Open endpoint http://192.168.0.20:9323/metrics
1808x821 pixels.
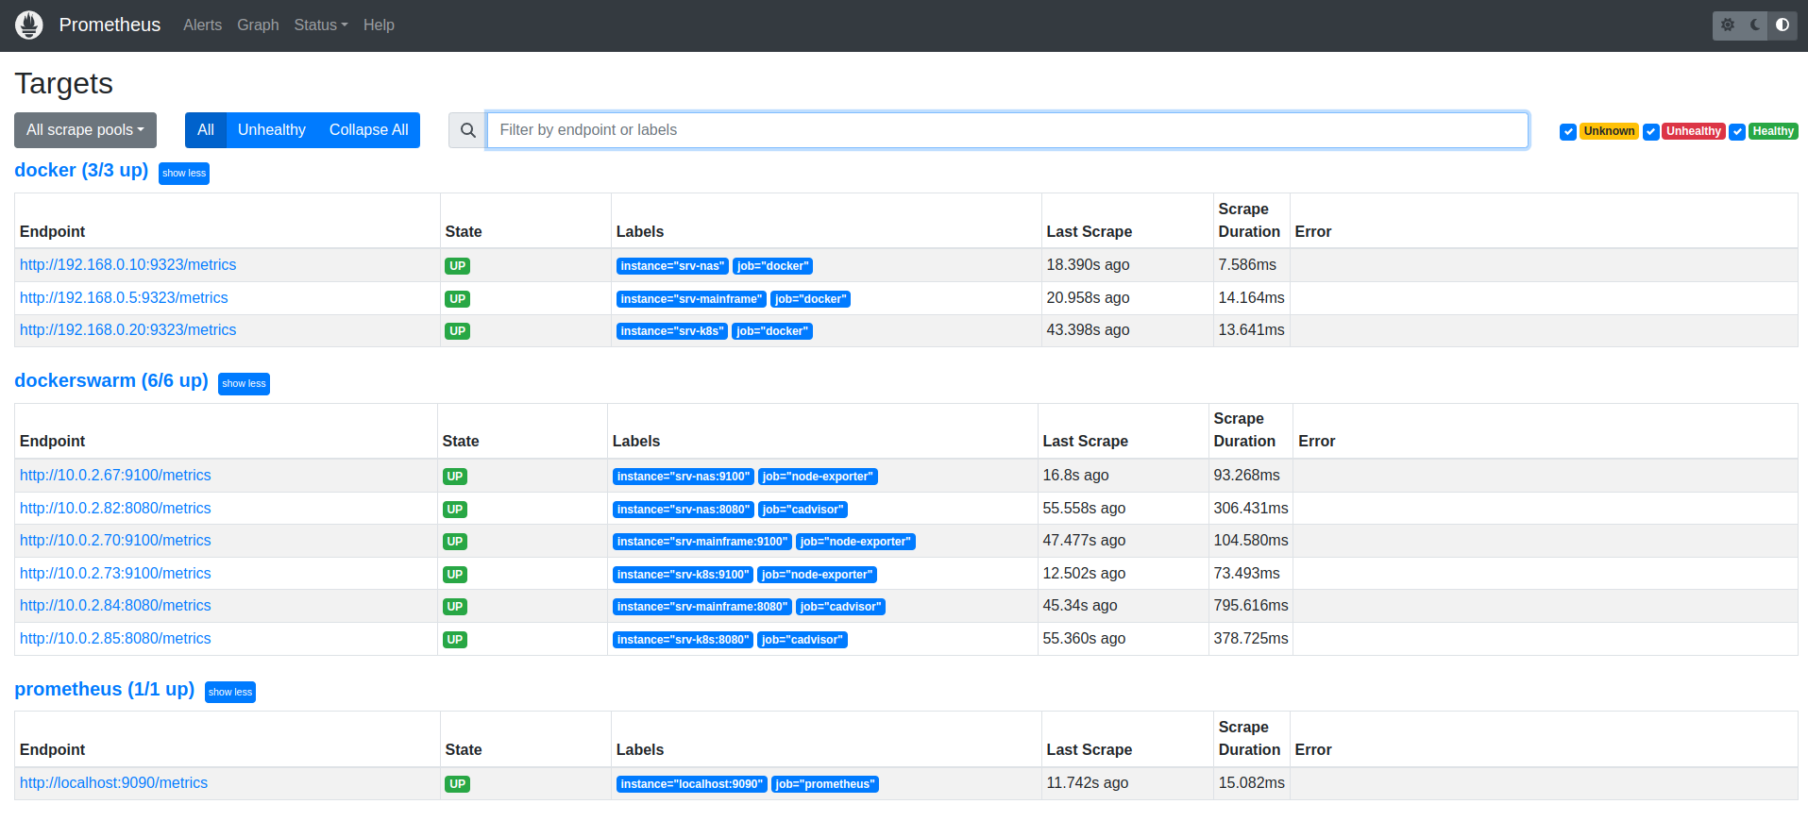tap(128, 330)
